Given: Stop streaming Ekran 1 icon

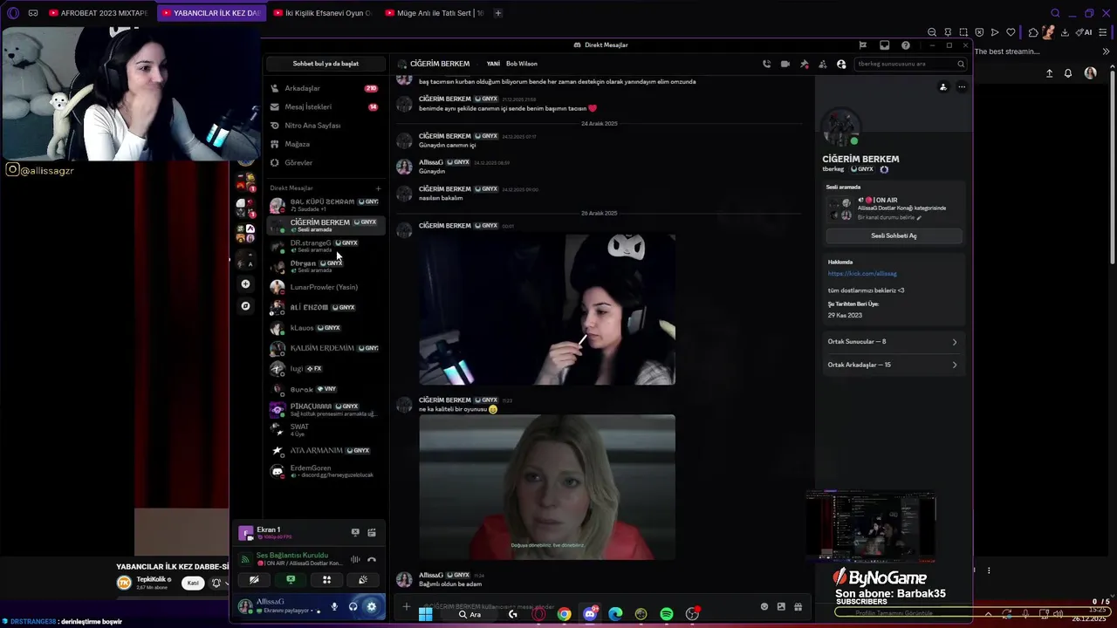Looking at the screenshot, I should [x=355, y=532].
